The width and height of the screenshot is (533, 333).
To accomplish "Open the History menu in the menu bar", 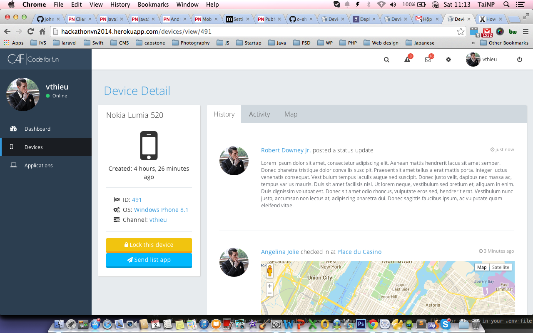I will pyautogui.click(x=120, y=5).
